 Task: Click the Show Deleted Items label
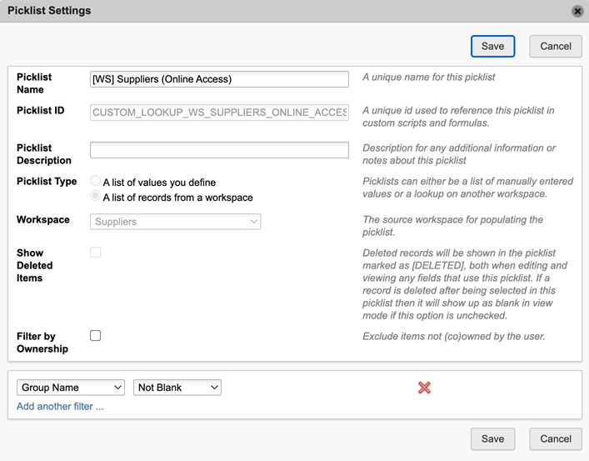[35, 265]
